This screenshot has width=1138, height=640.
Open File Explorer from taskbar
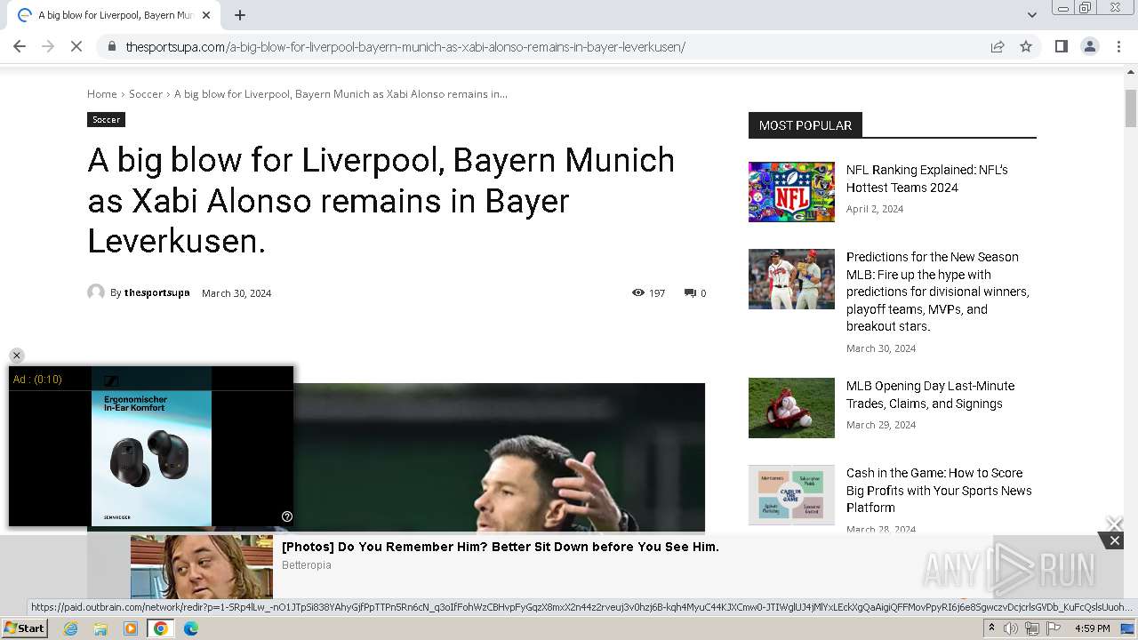100,628
